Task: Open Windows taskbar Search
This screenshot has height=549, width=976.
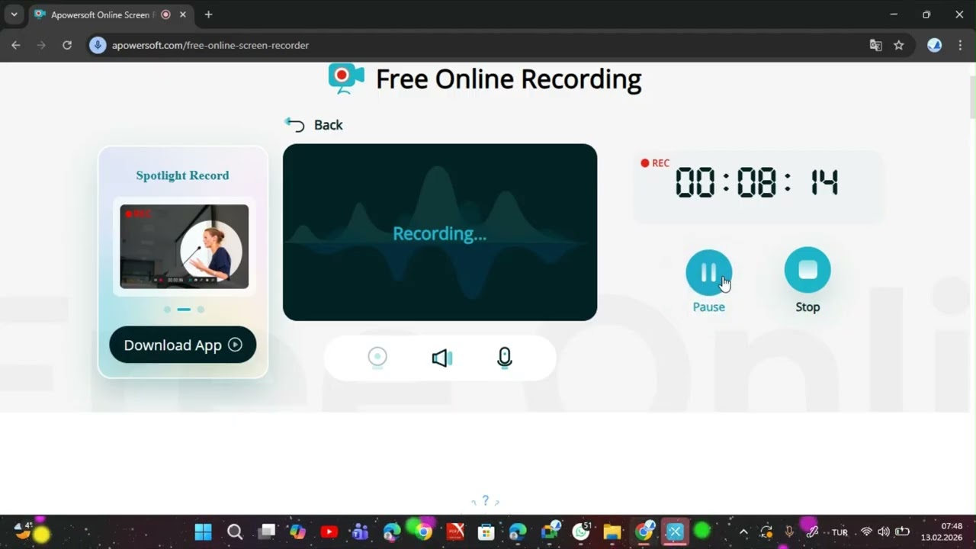Action: (x=235, y=532)
